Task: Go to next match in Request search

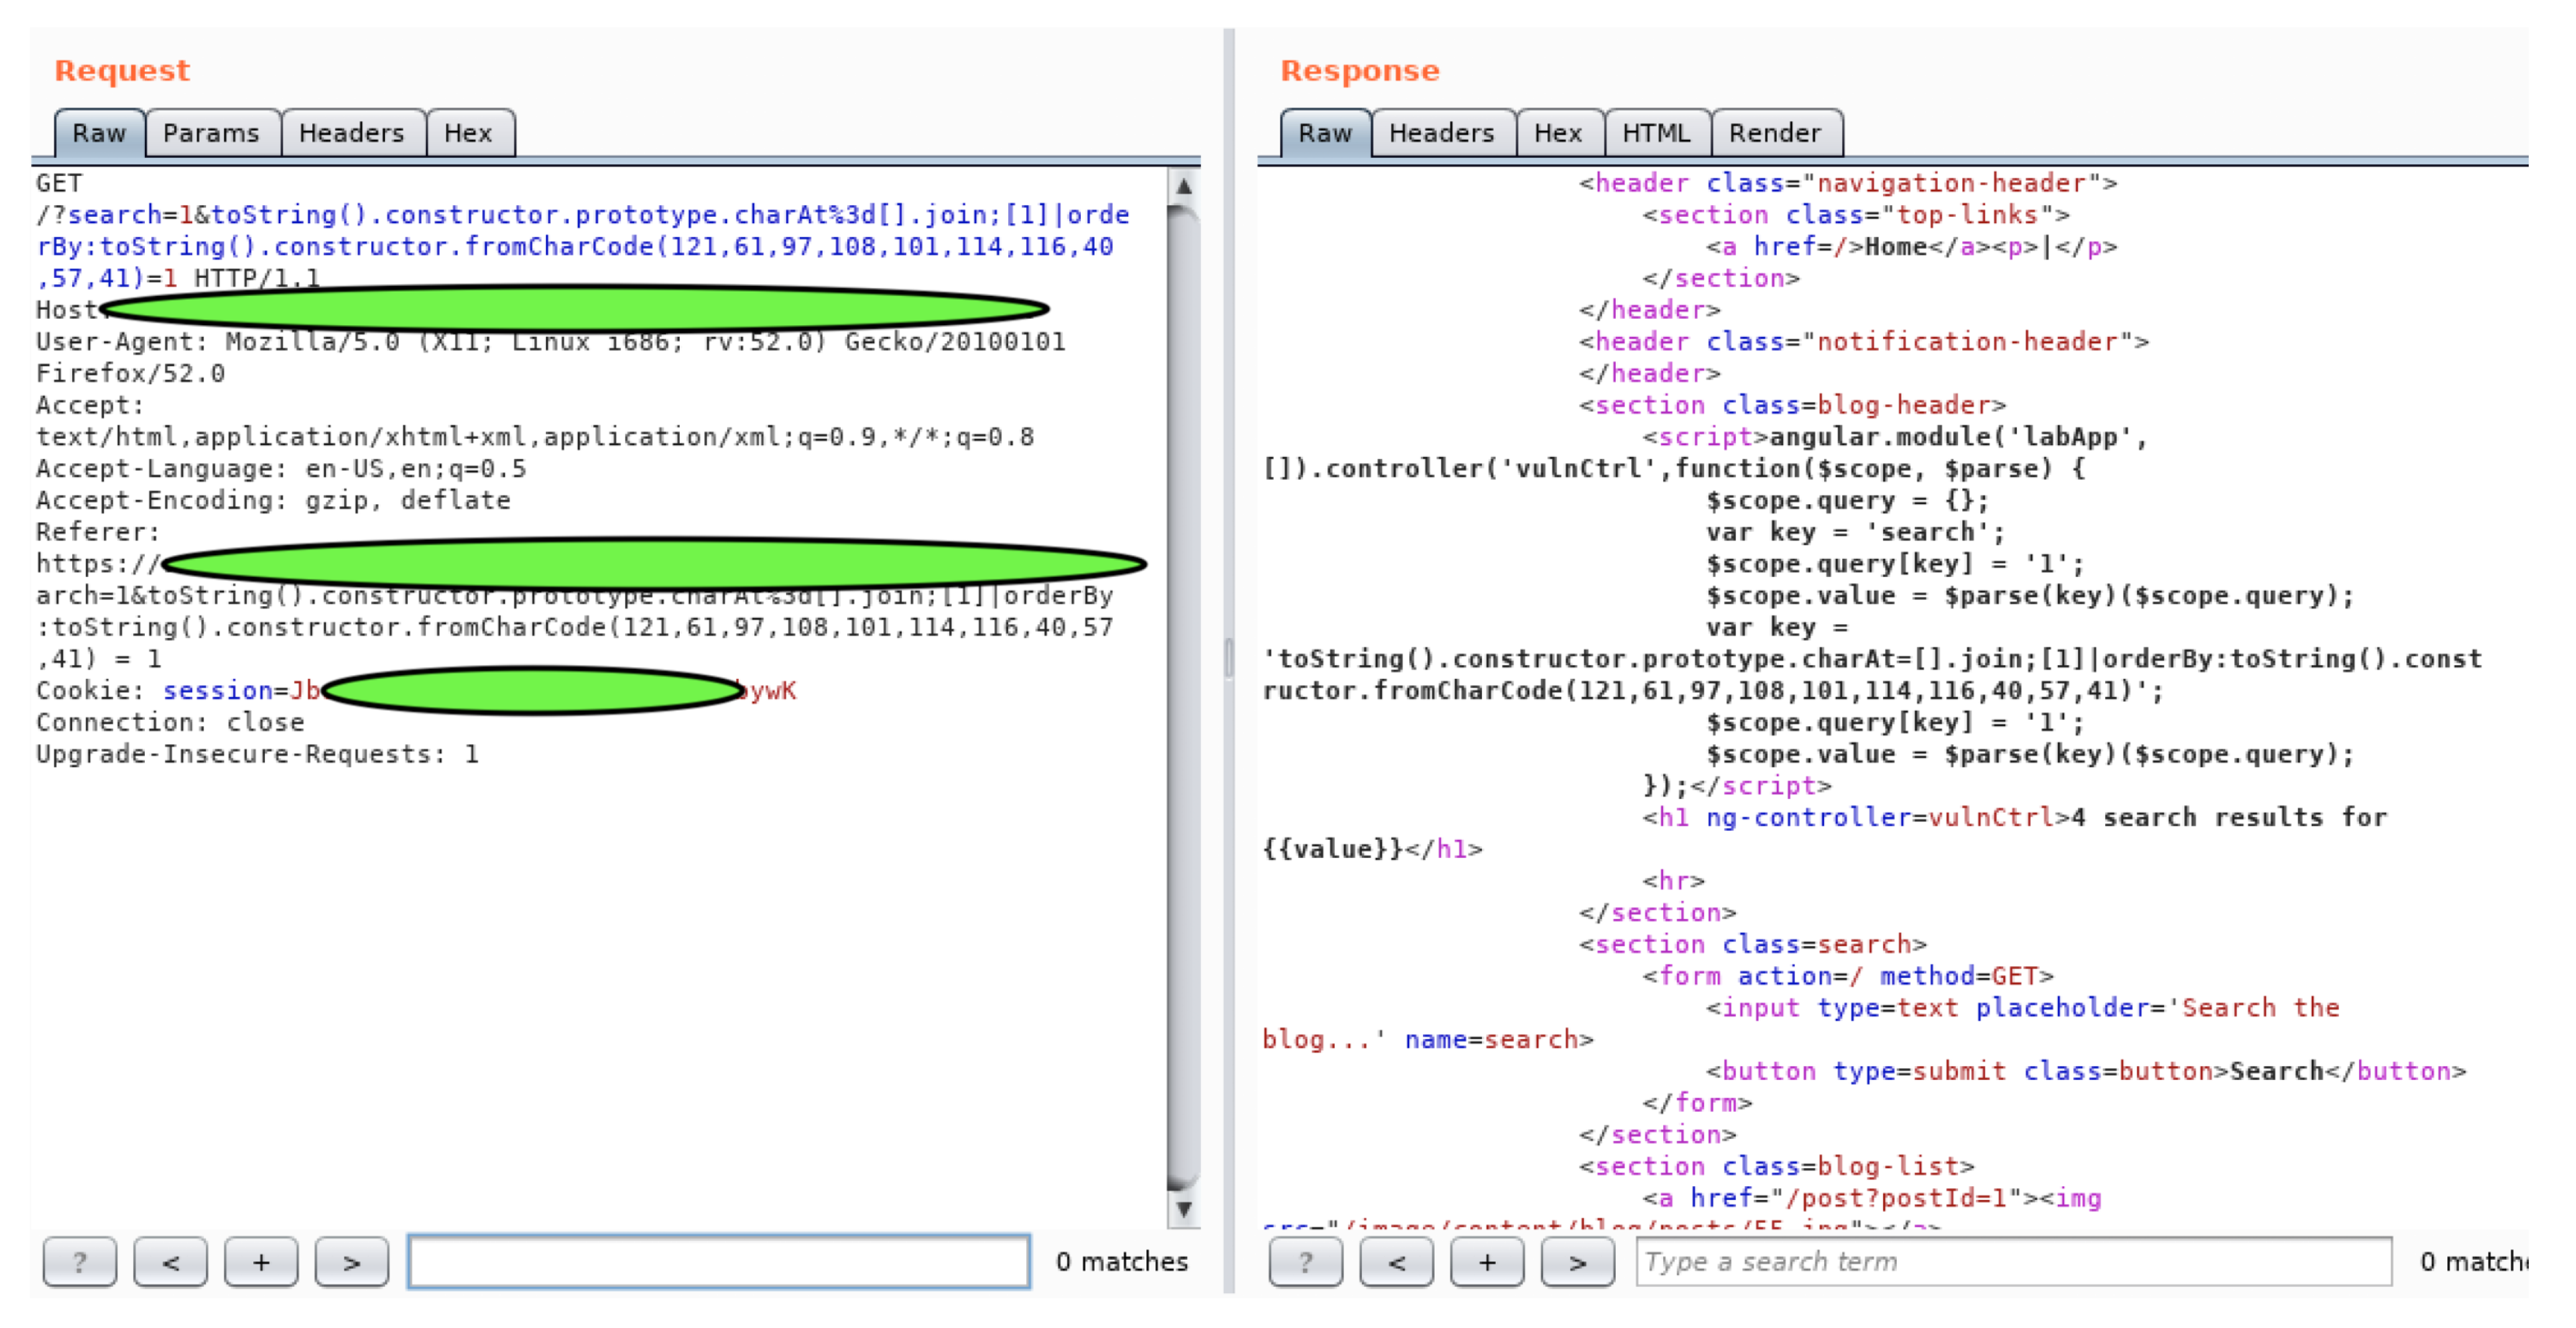Action: 351,1262
